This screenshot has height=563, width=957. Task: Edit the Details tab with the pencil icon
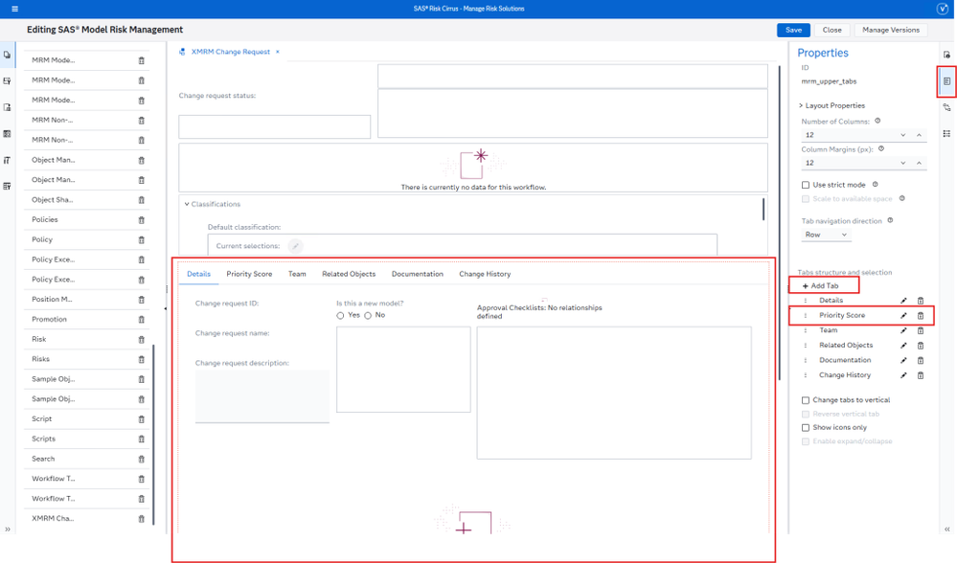903,300
